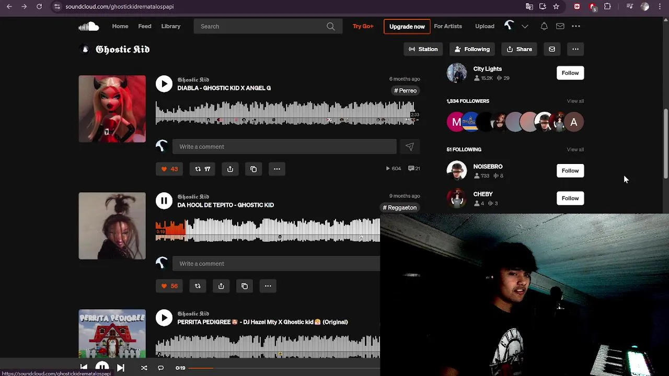Share the DIABLA track
Screen dimensions: 669x376
230,169
